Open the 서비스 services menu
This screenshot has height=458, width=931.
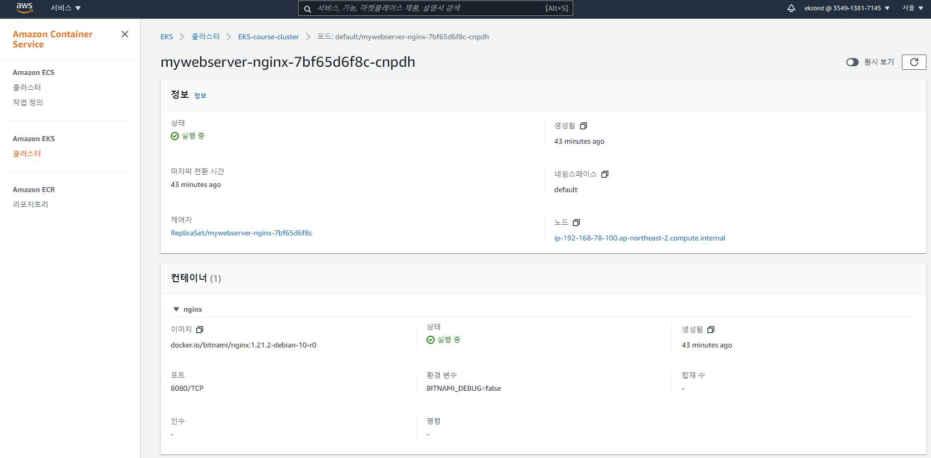coord(65,8)
